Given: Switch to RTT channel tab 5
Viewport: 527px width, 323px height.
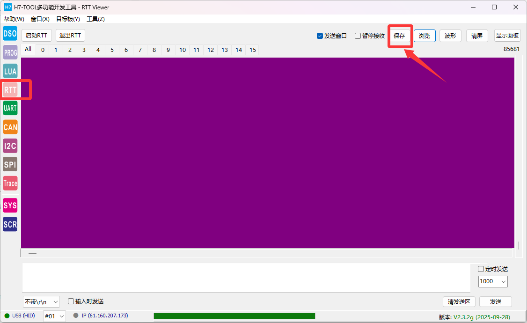Looking at the screenshot, I should [x=112, y=50].
